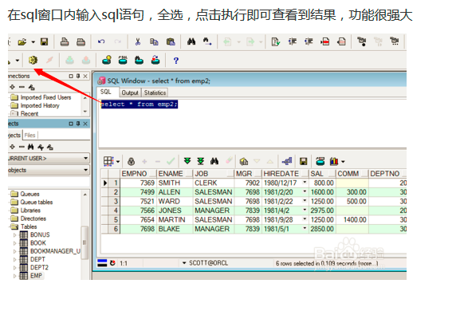Open the connection dropdown beside SCOTT@ORCL

click(x=184, y=263)
